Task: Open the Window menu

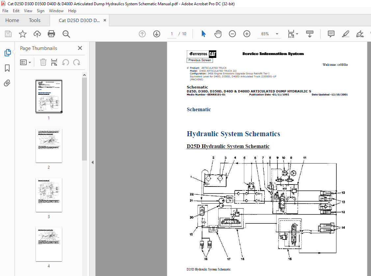Action: coord(56,11)
